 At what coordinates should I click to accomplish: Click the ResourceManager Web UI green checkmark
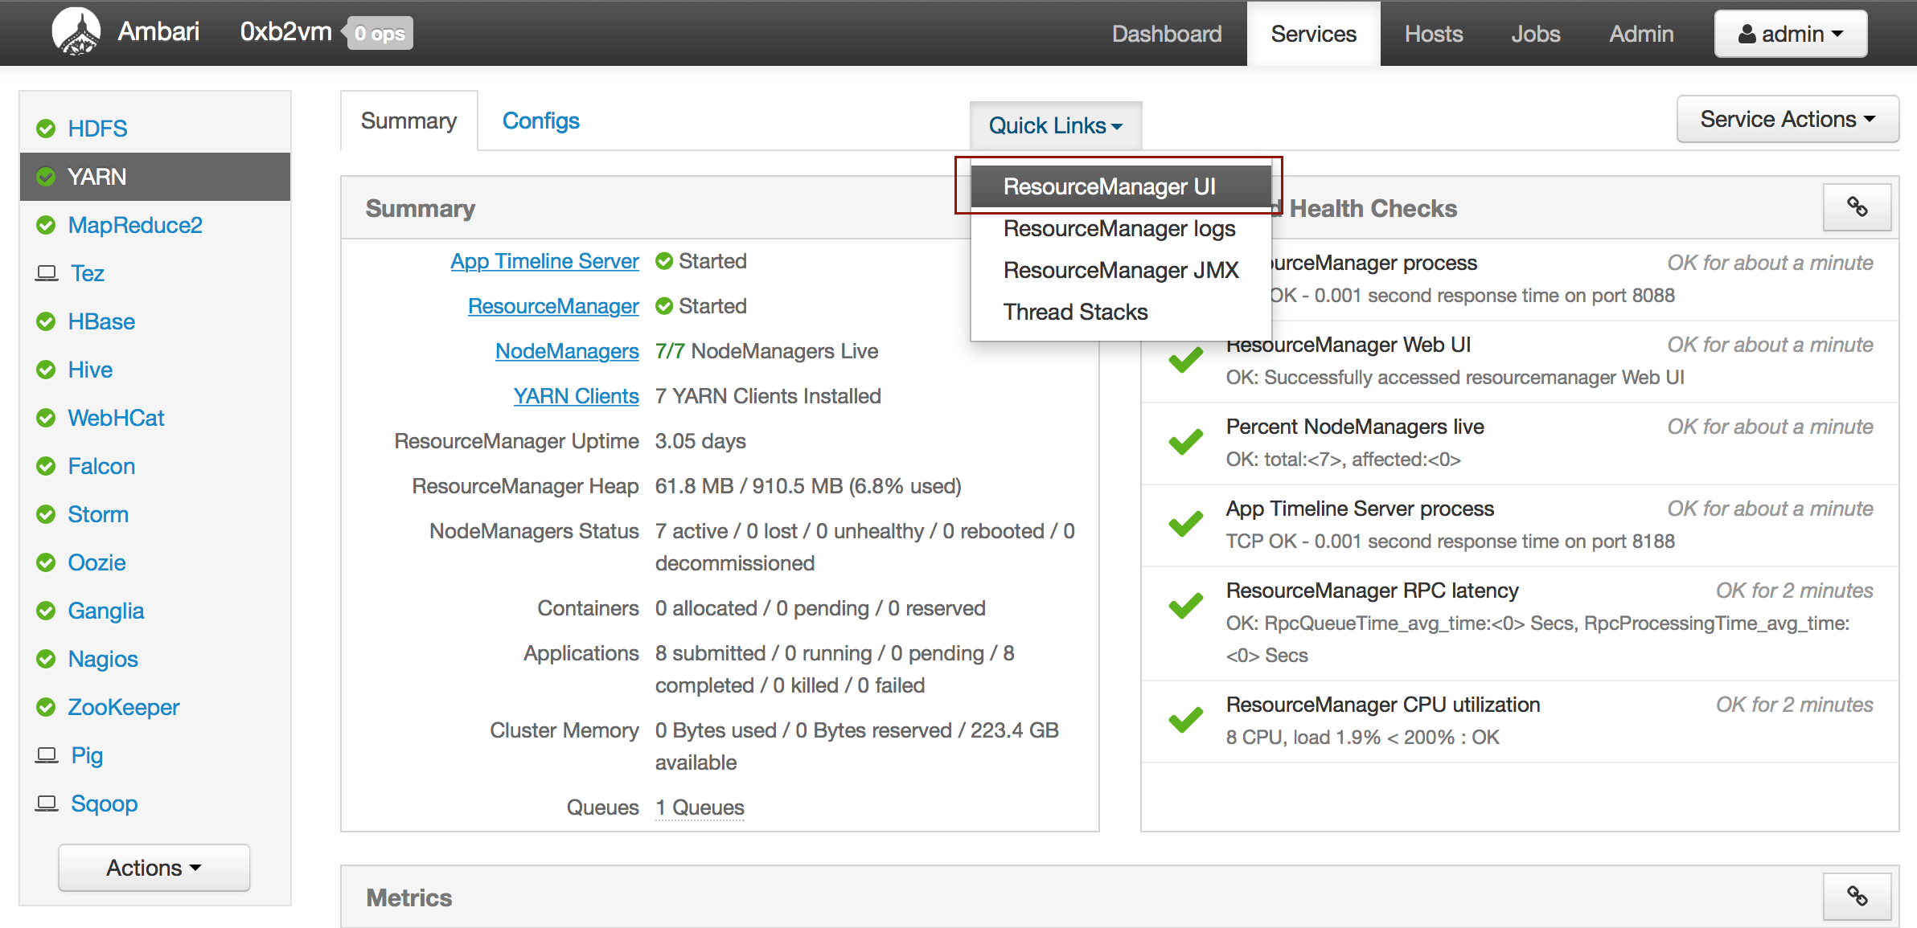pos(1185,360)
